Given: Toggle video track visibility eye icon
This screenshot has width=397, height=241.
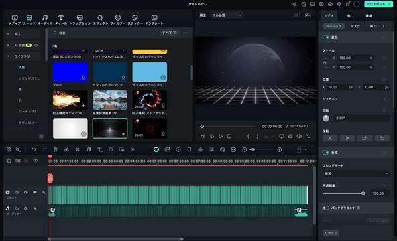Looking at the screenshot, I should point(35,192).
